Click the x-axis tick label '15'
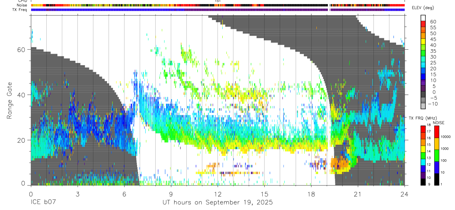Viewport: 455px width, 210px height. click(x=264, y=194)
